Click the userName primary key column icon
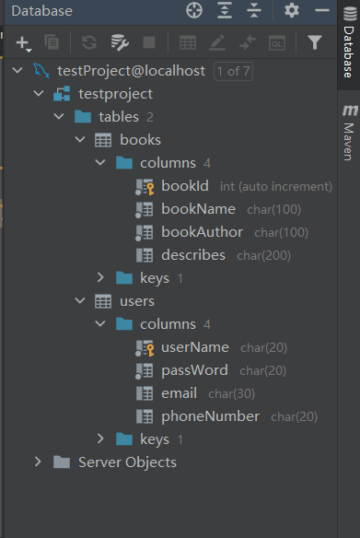360x538 pixels. point(145,348)
